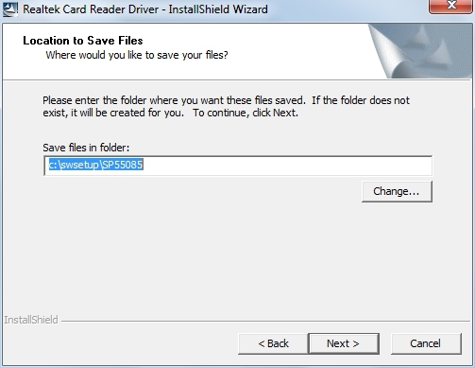Click the page-curl banner graphic
475x368 pixels.
(x=420, y=51)
